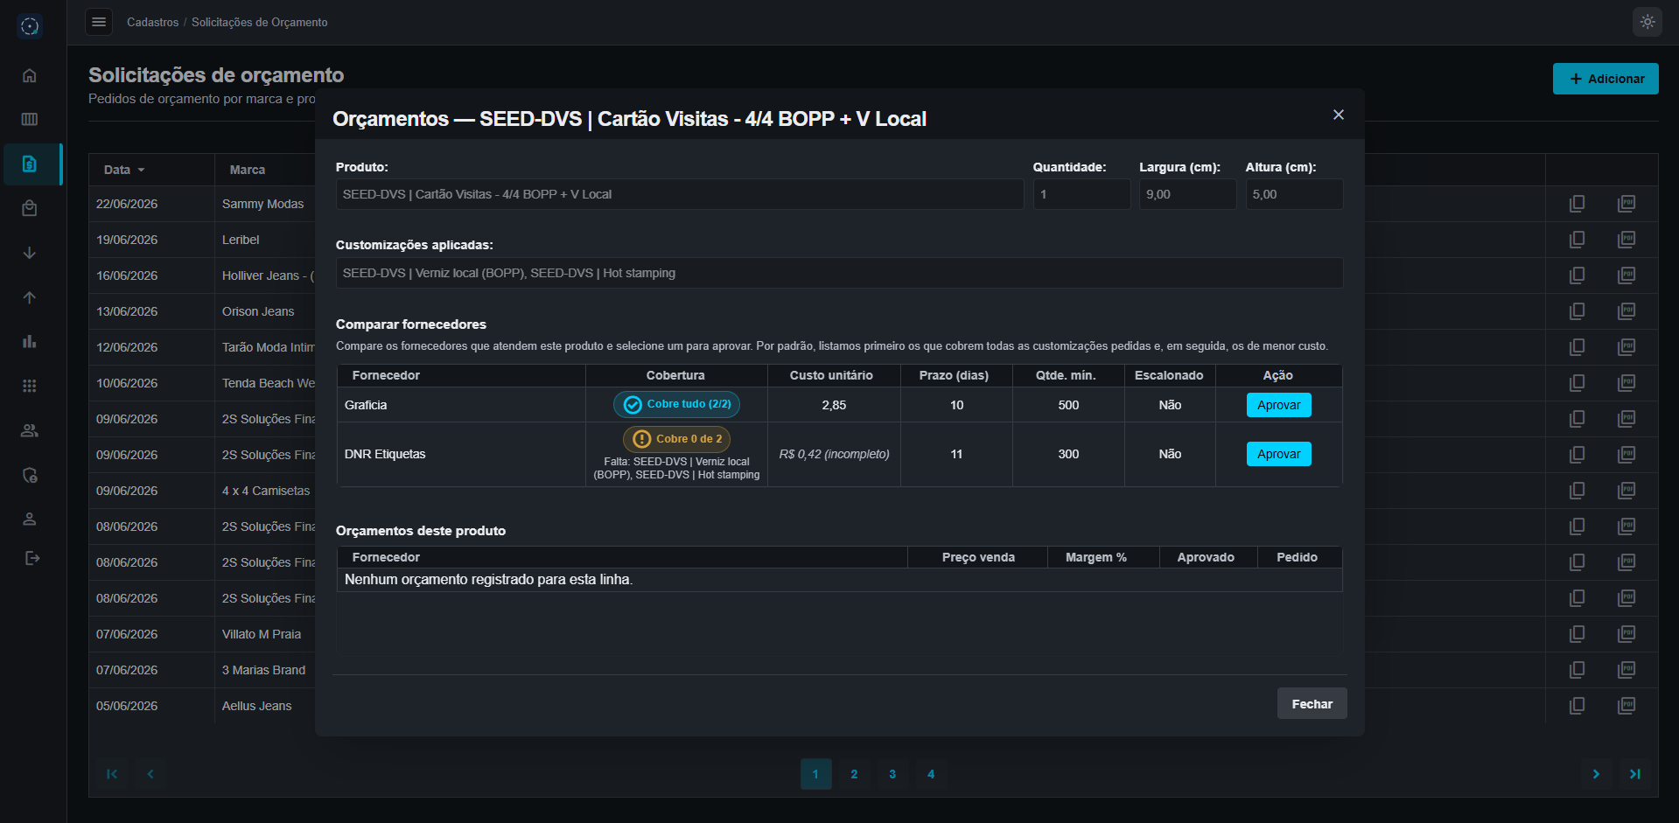The height and width of the screenshot is (823, 1679).
Task: Open the home icon in sidebar
Action: (30, 75)
